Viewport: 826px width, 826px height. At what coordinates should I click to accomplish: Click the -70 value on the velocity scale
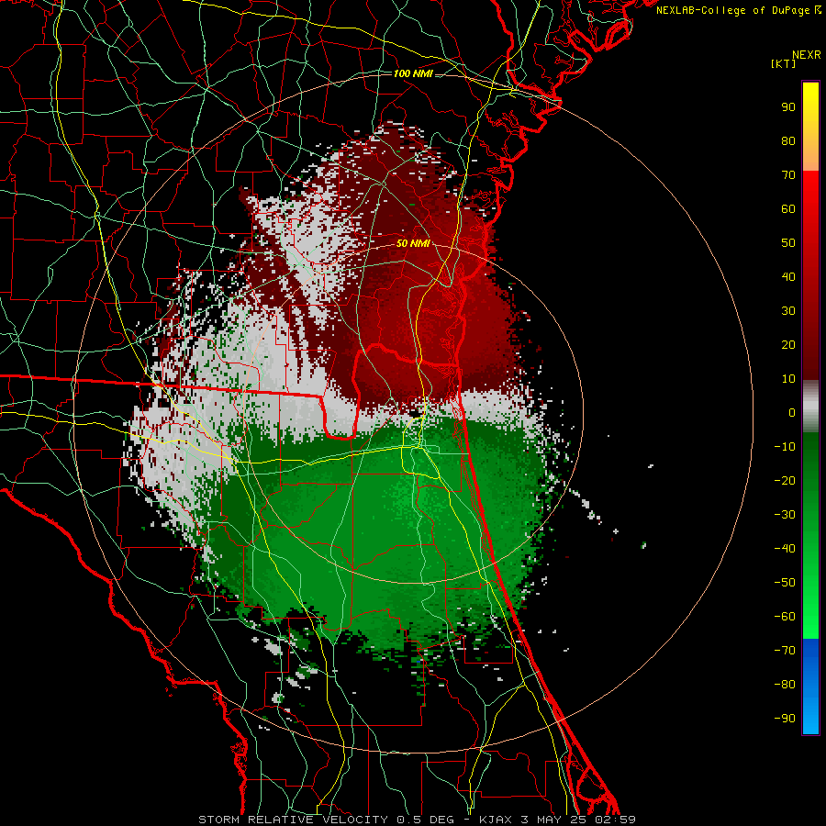point(785,651)
